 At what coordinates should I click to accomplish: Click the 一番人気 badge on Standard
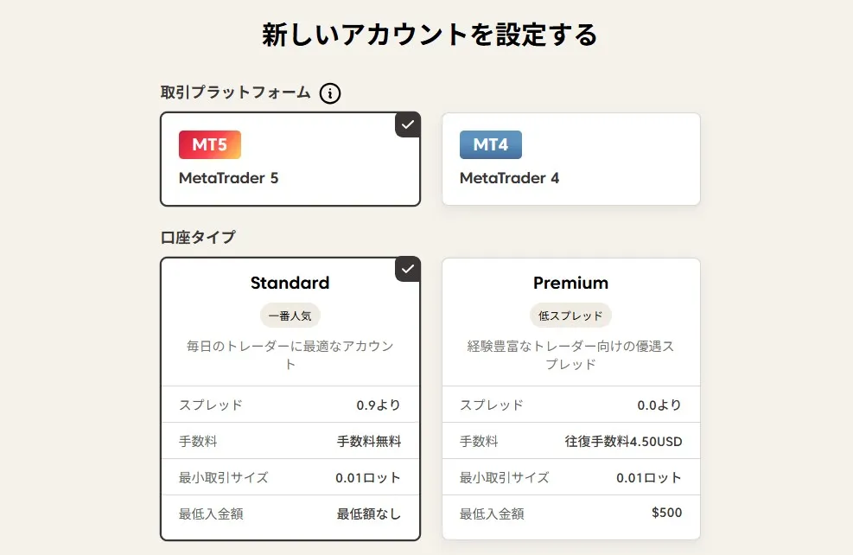click(290, 315)
